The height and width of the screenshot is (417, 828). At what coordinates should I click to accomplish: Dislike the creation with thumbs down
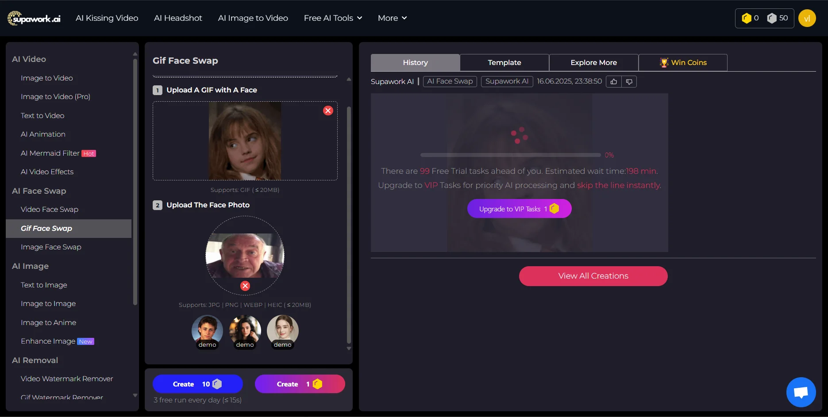coord(629,81)
